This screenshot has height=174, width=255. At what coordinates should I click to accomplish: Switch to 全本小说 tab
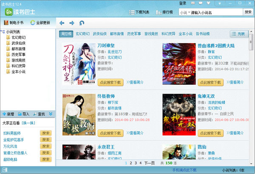(x=186, y=34)
